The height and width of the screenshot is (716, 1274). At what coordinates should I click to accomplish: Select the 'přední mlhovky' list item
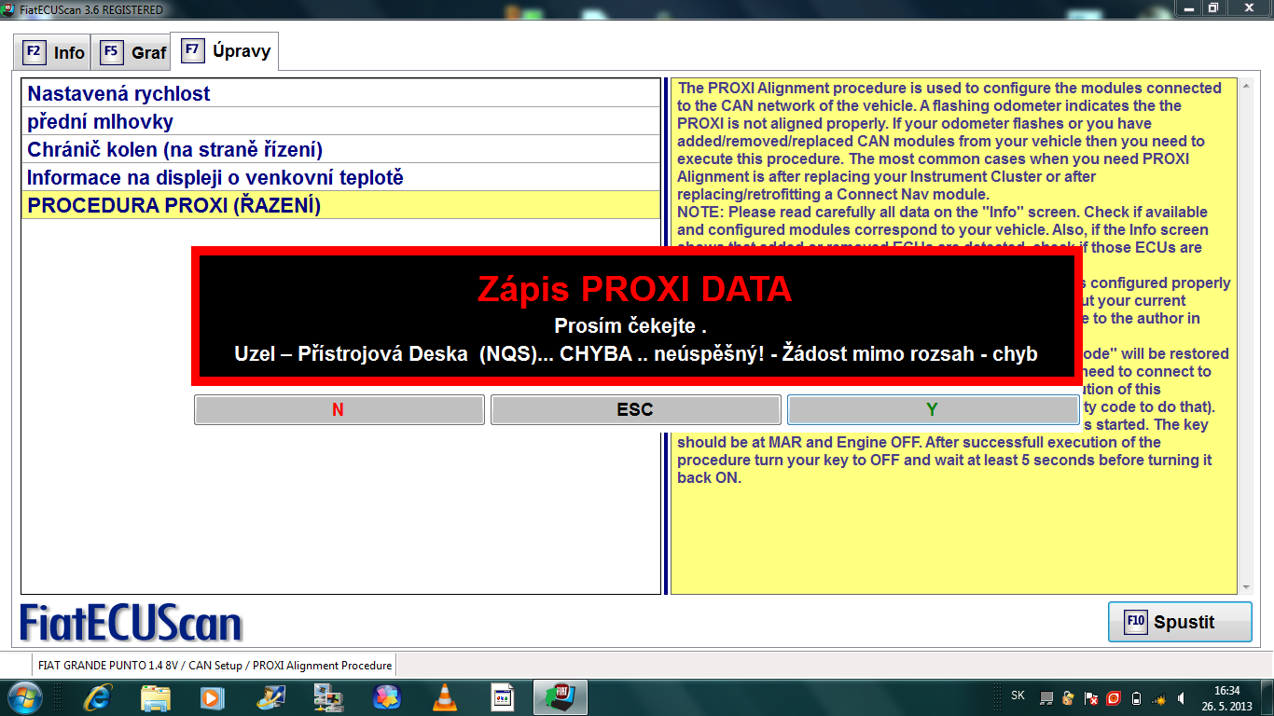pyautogui.click(x=340, y=121)
